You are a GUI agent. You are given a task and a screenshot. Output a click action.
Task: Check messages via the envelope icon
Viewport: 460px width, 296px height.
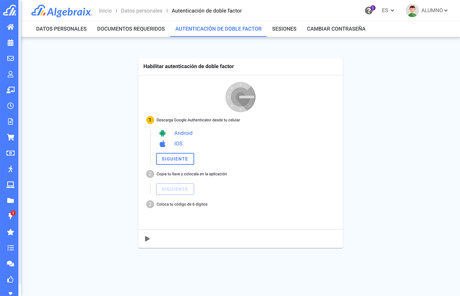(10, 58)
